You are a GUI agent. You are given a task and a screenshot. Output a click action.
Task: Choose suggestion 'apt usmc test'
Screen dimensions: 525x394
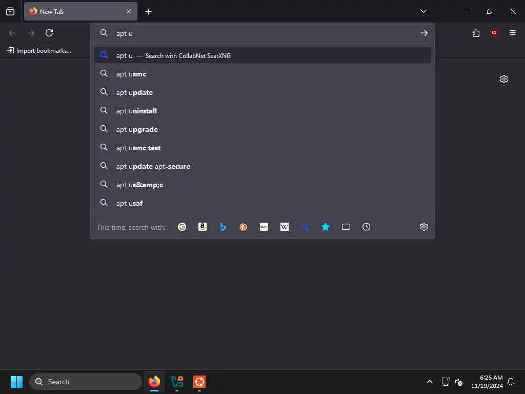click(x=262, y=148)
